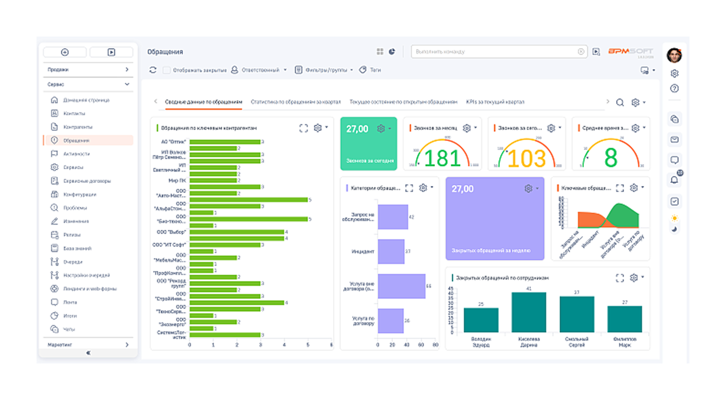Click the search magnifier next to the dashboard tabs

click(620, 102)
